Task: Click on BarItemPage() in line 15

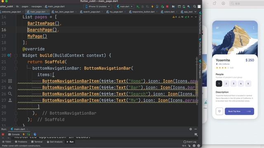Action: (43, 23)
